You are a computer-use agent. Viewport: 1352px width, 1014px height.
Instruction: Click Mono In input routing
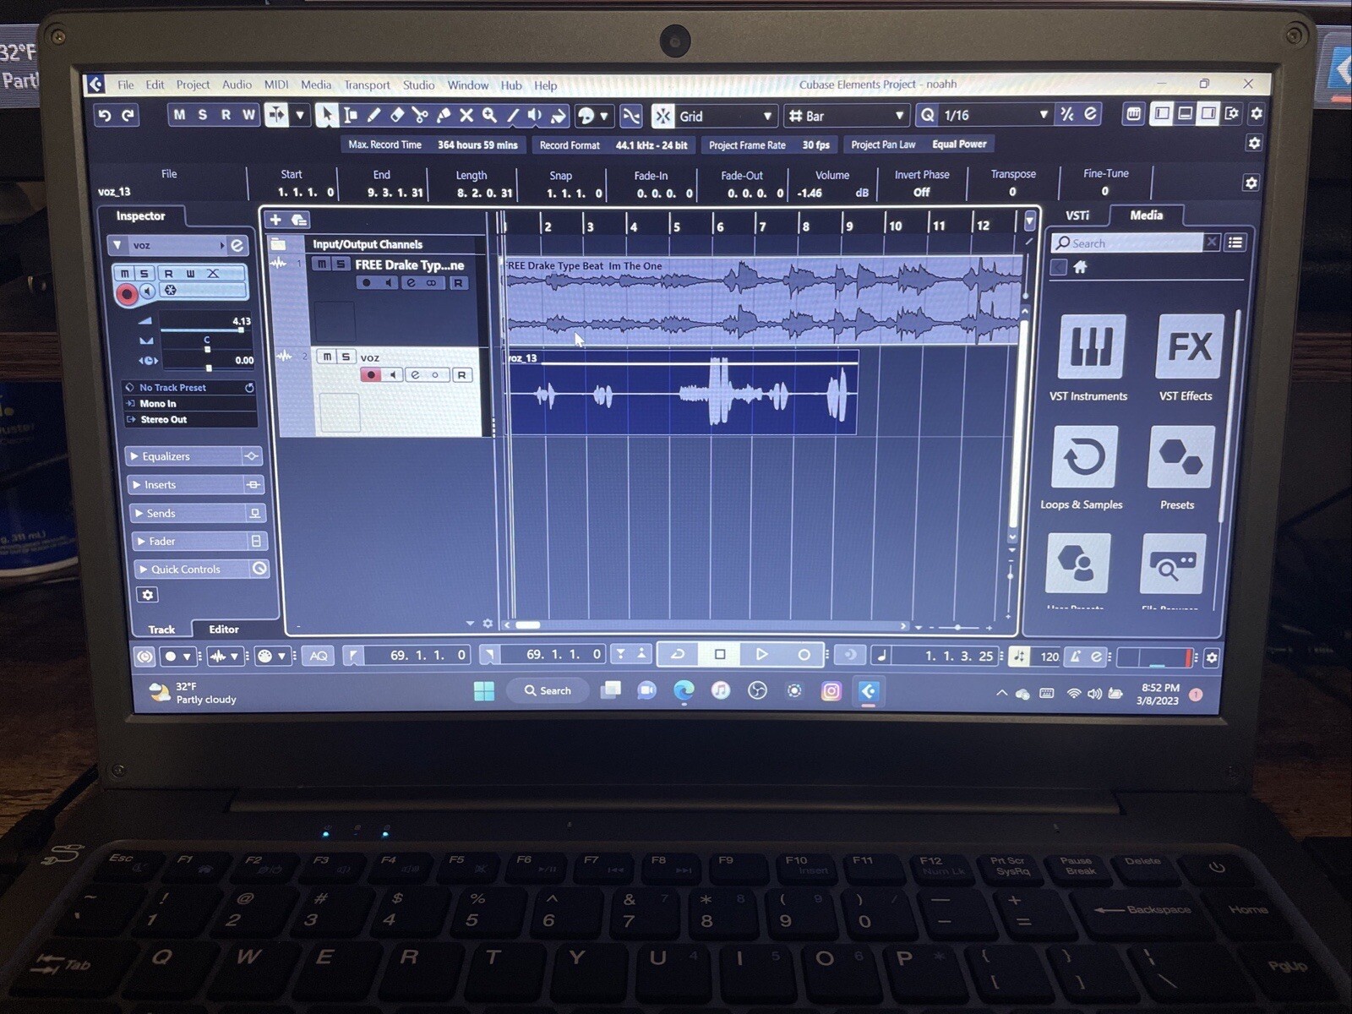(x=189, y=403)
